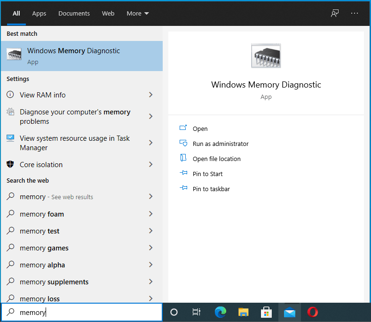The width and height of the screenshot is (371, 322).
Task: Switch to the Apps tab
Action: point(39,14)
